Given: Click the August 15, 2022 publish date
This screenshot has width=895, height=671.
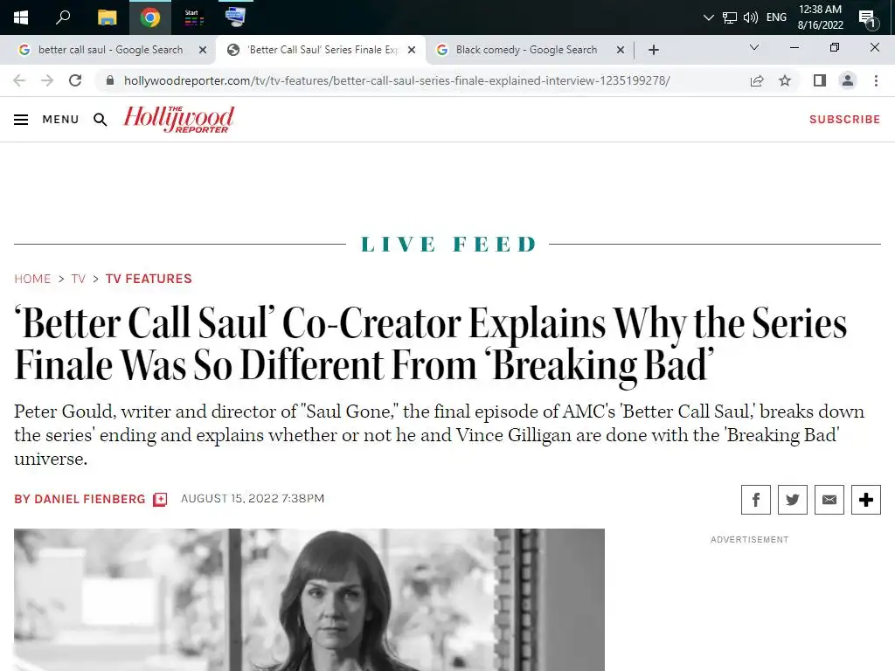Looking at the screenshot, I should (x=253, y=499).
